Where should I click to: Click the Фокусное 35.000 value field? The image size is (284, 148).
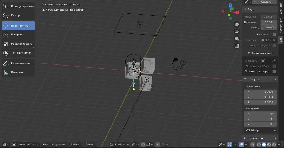[x=269, y=17]
